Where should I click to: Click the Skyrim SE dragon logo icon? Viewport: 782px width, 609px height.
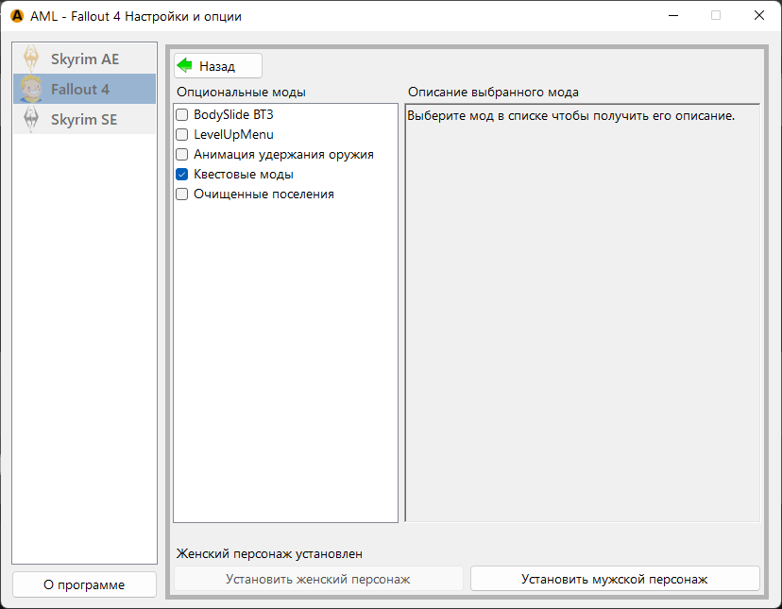click(x=31, y=119)
